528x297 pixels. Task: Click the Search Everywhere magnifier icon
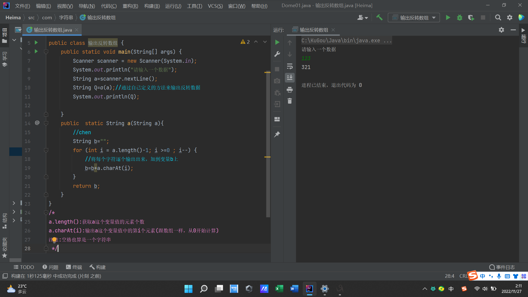(x=498, y=18)
